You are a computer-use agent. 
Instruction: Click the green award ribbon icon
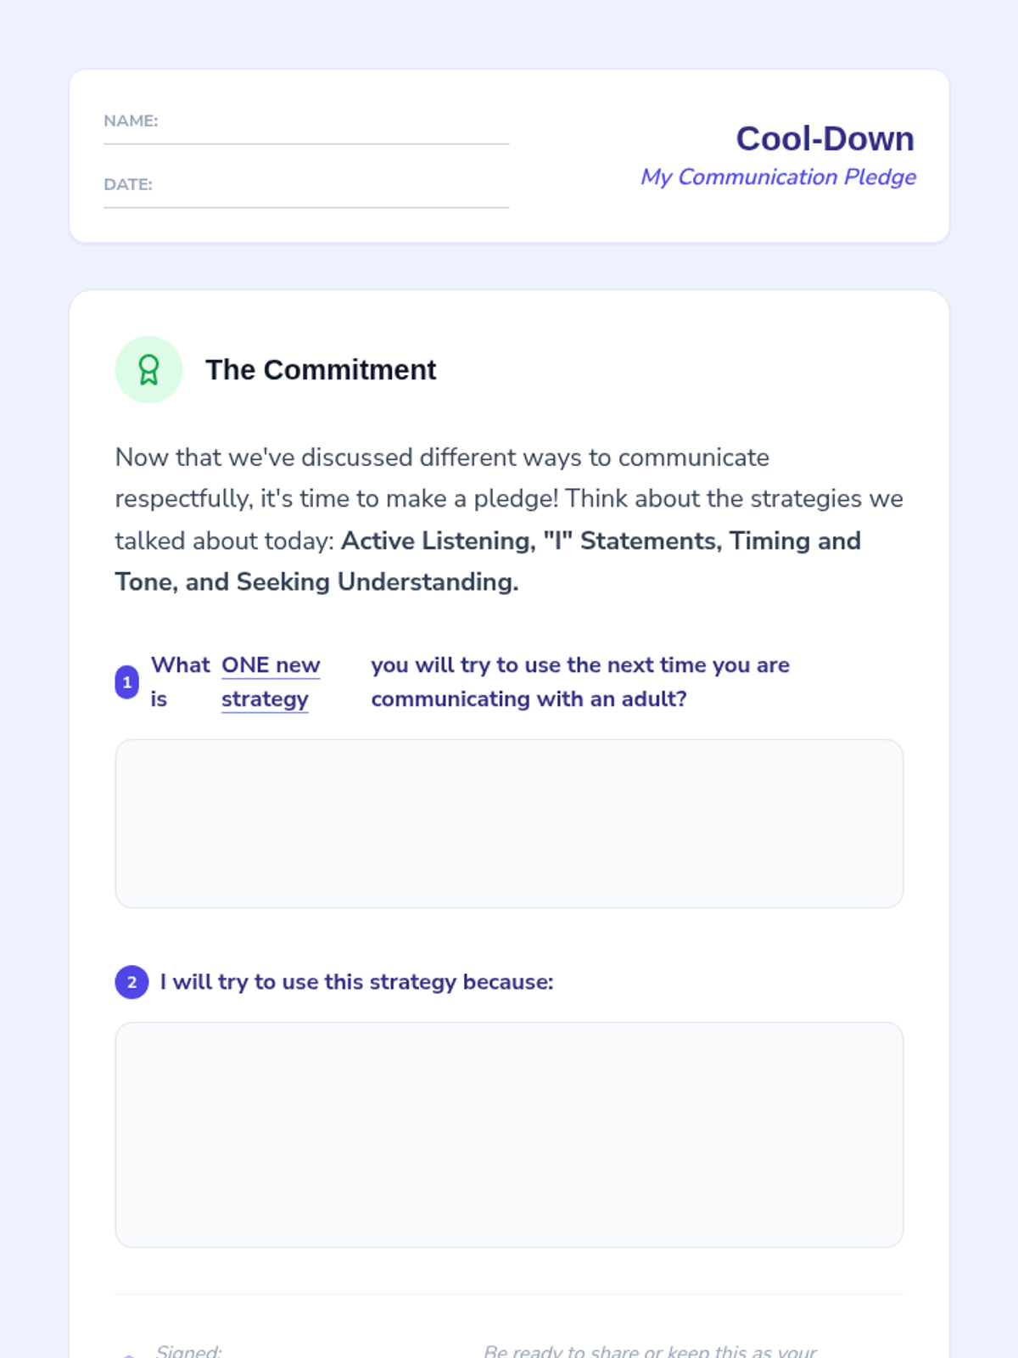148,370
